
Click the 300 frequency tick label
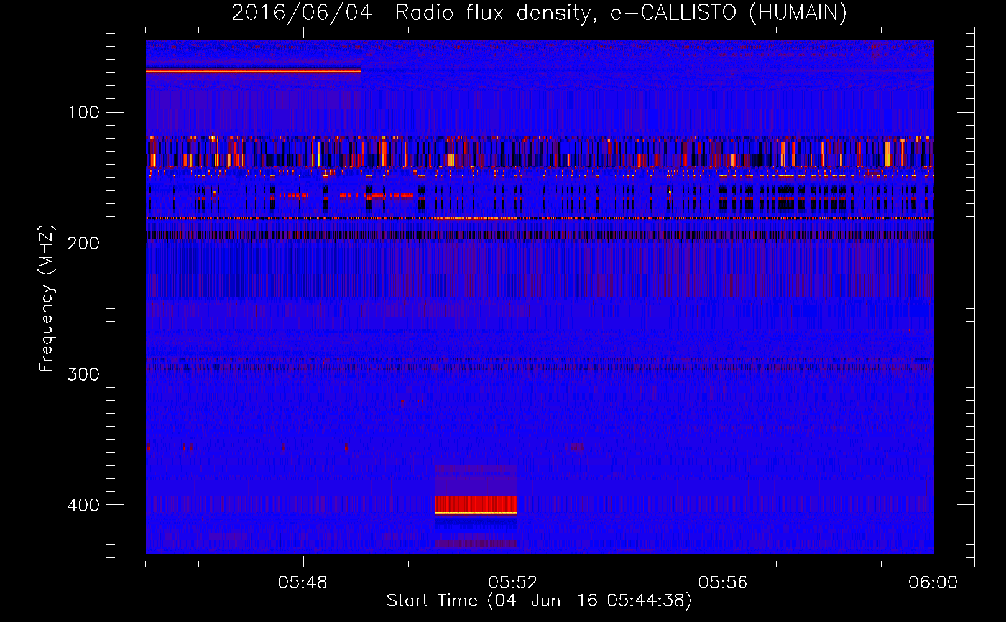84,374
